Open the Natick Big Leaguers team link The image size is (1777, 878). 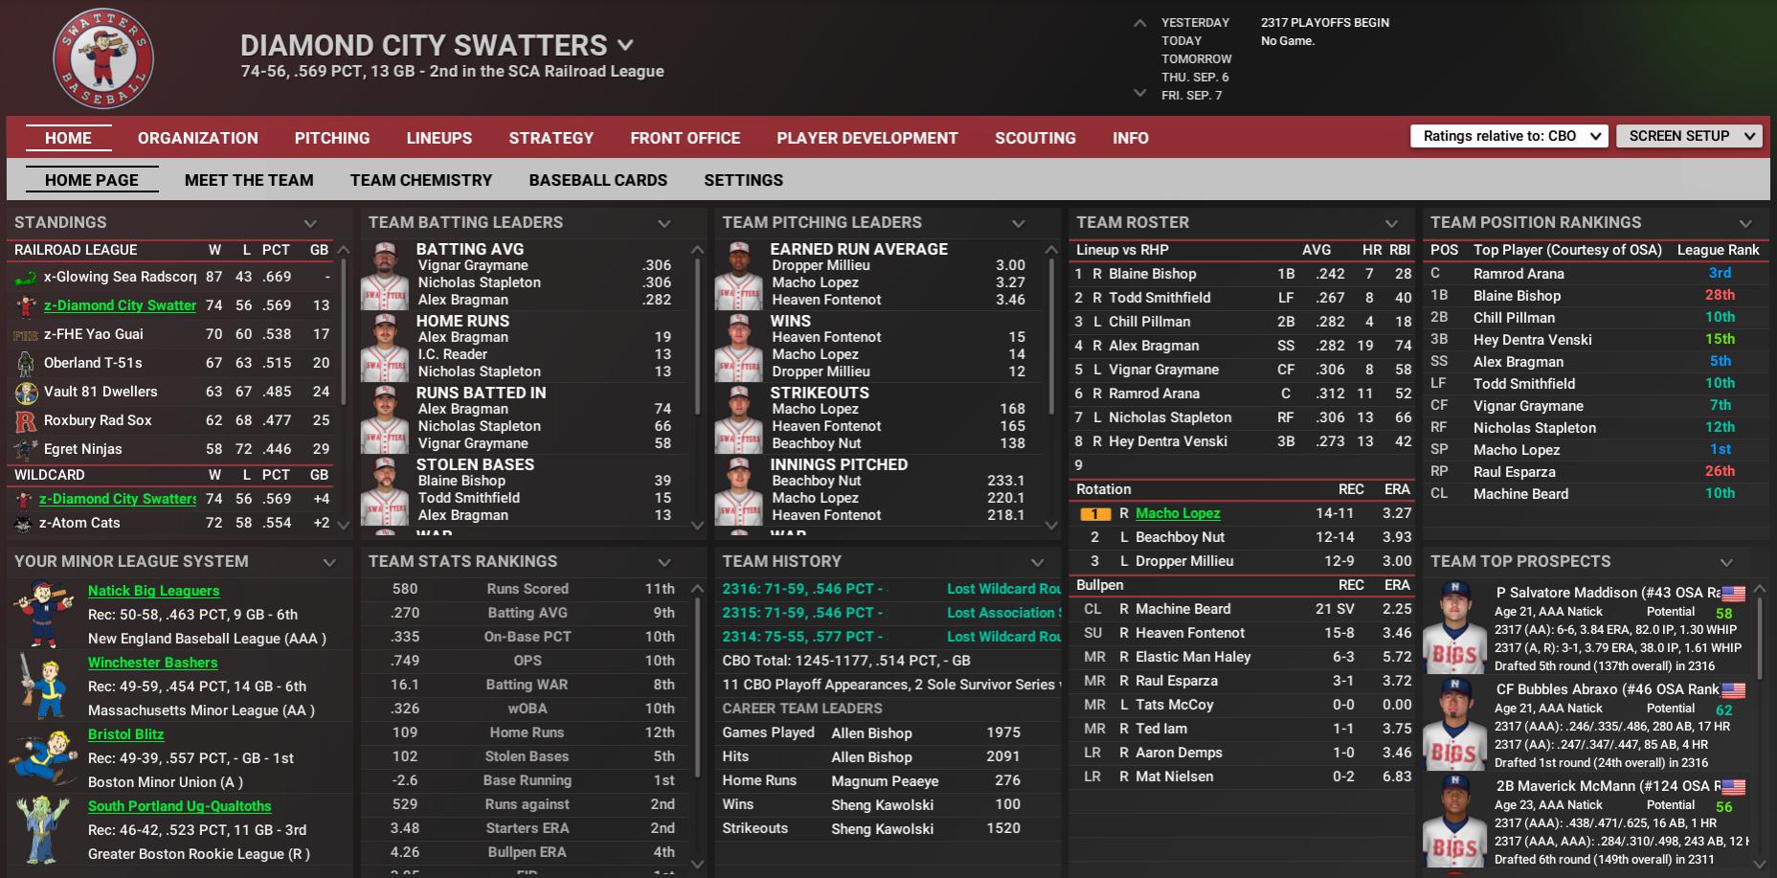coord(153,591)
